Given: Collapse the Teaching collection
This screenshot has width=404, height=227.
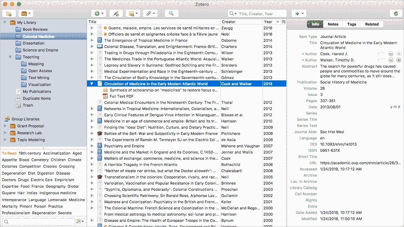Looking at the screenshot, I should coord(10,57).
